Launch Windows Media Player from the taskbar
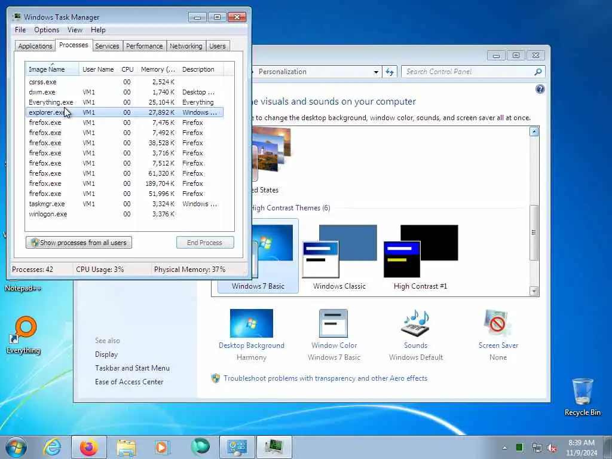 click(162, 447)
